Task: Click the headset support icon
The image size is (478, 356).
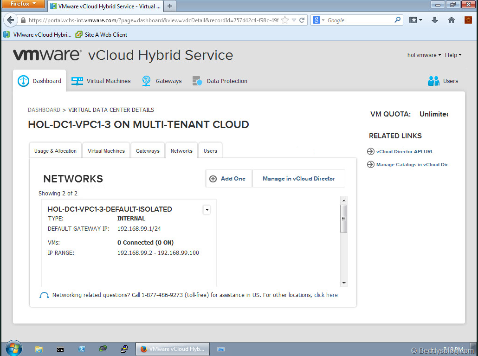Action: 44,295
